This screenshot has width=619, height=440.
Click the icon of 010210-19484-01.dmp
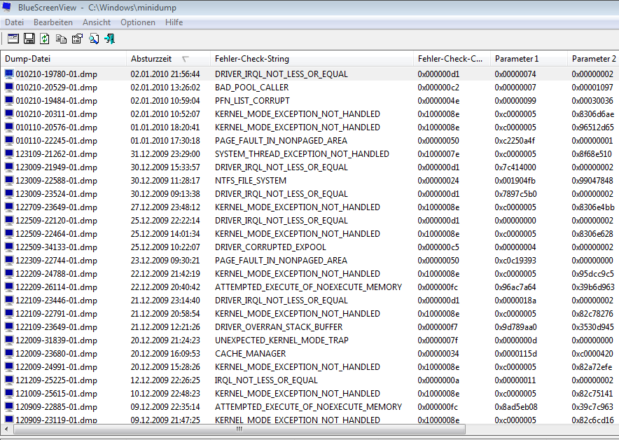click(x=9, y=101)
